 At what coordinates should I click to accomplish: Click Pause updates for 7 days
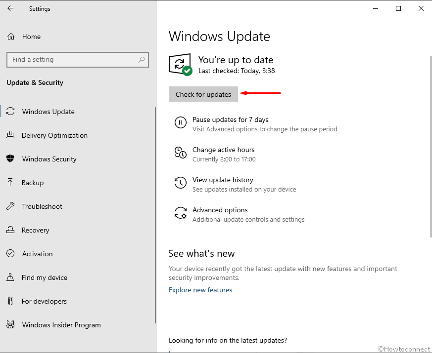[230, 119]
